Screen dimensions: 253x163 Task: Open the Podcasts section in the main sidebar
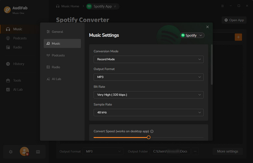pyautogui.click(x=20, y=38)
